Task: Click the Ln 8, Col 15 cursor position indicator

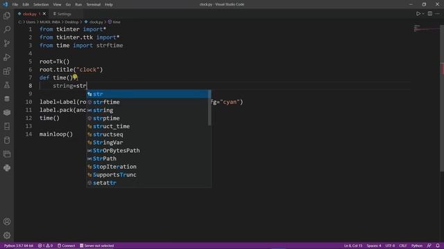Action: pyautogui.click(x=353, y=246)
